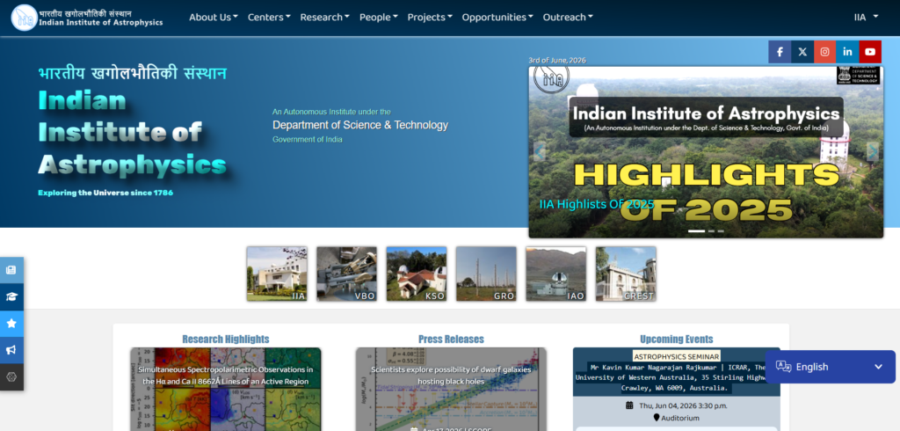Open the CREST campus thumbnail
900x431 pixels.
[x=626, y=274]
